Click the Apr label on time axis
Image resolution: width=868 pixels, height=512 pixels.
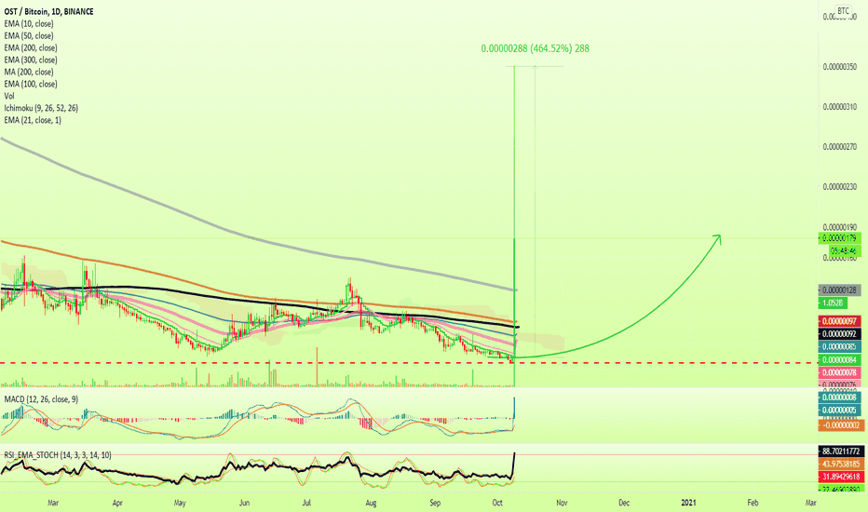[x=117, y=503]
